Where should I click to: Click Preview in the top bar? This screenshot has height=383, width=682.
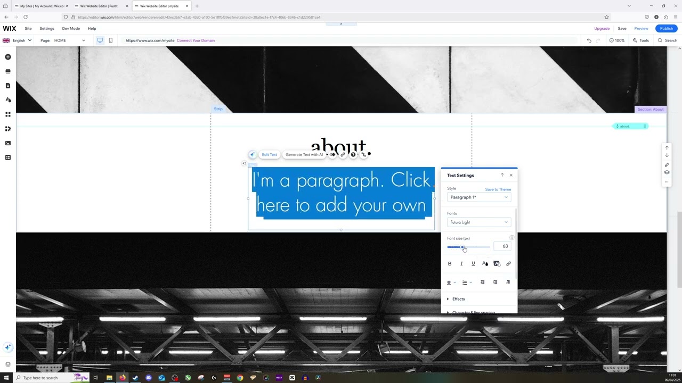(641, 29)
